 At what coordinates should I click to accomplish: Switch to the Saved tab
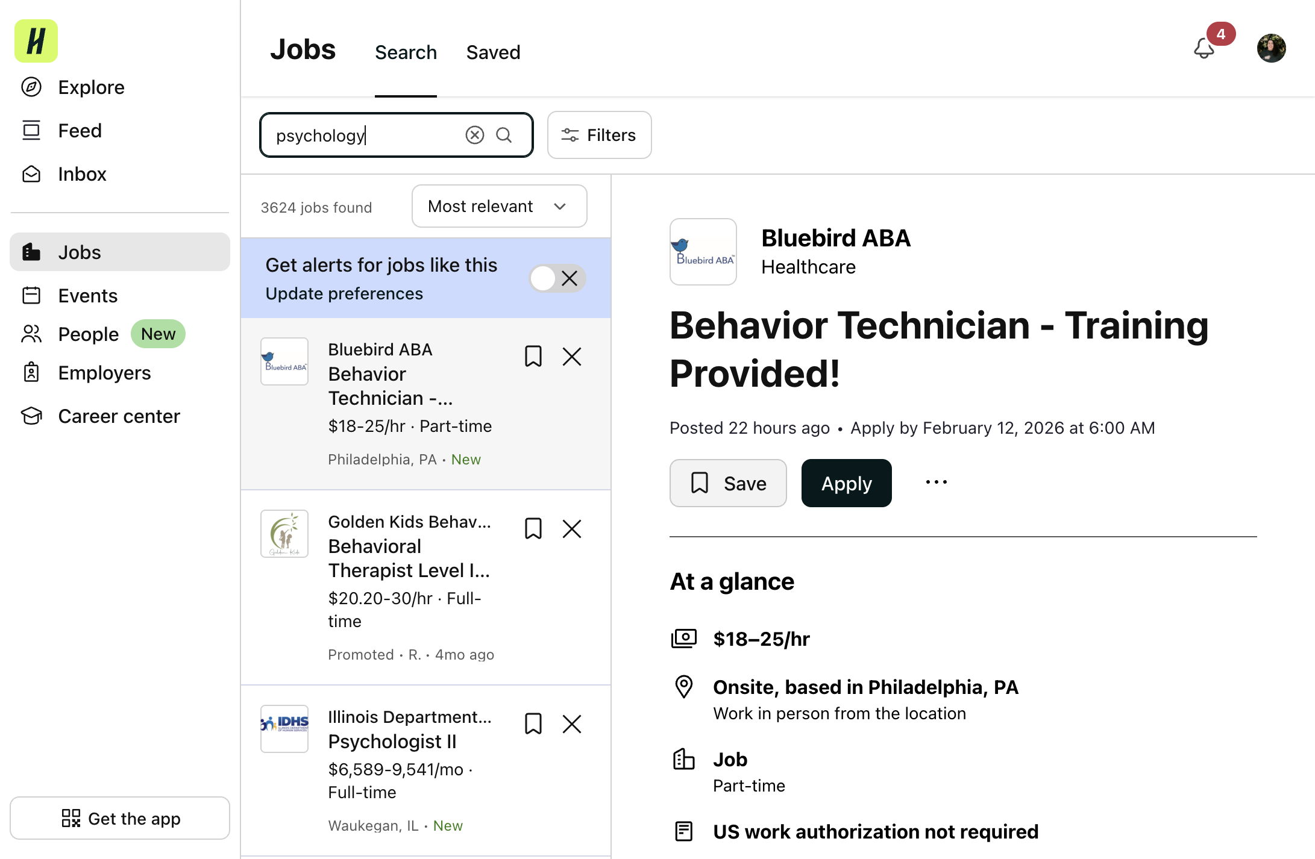pyautogui.click(x=493, y=52)
